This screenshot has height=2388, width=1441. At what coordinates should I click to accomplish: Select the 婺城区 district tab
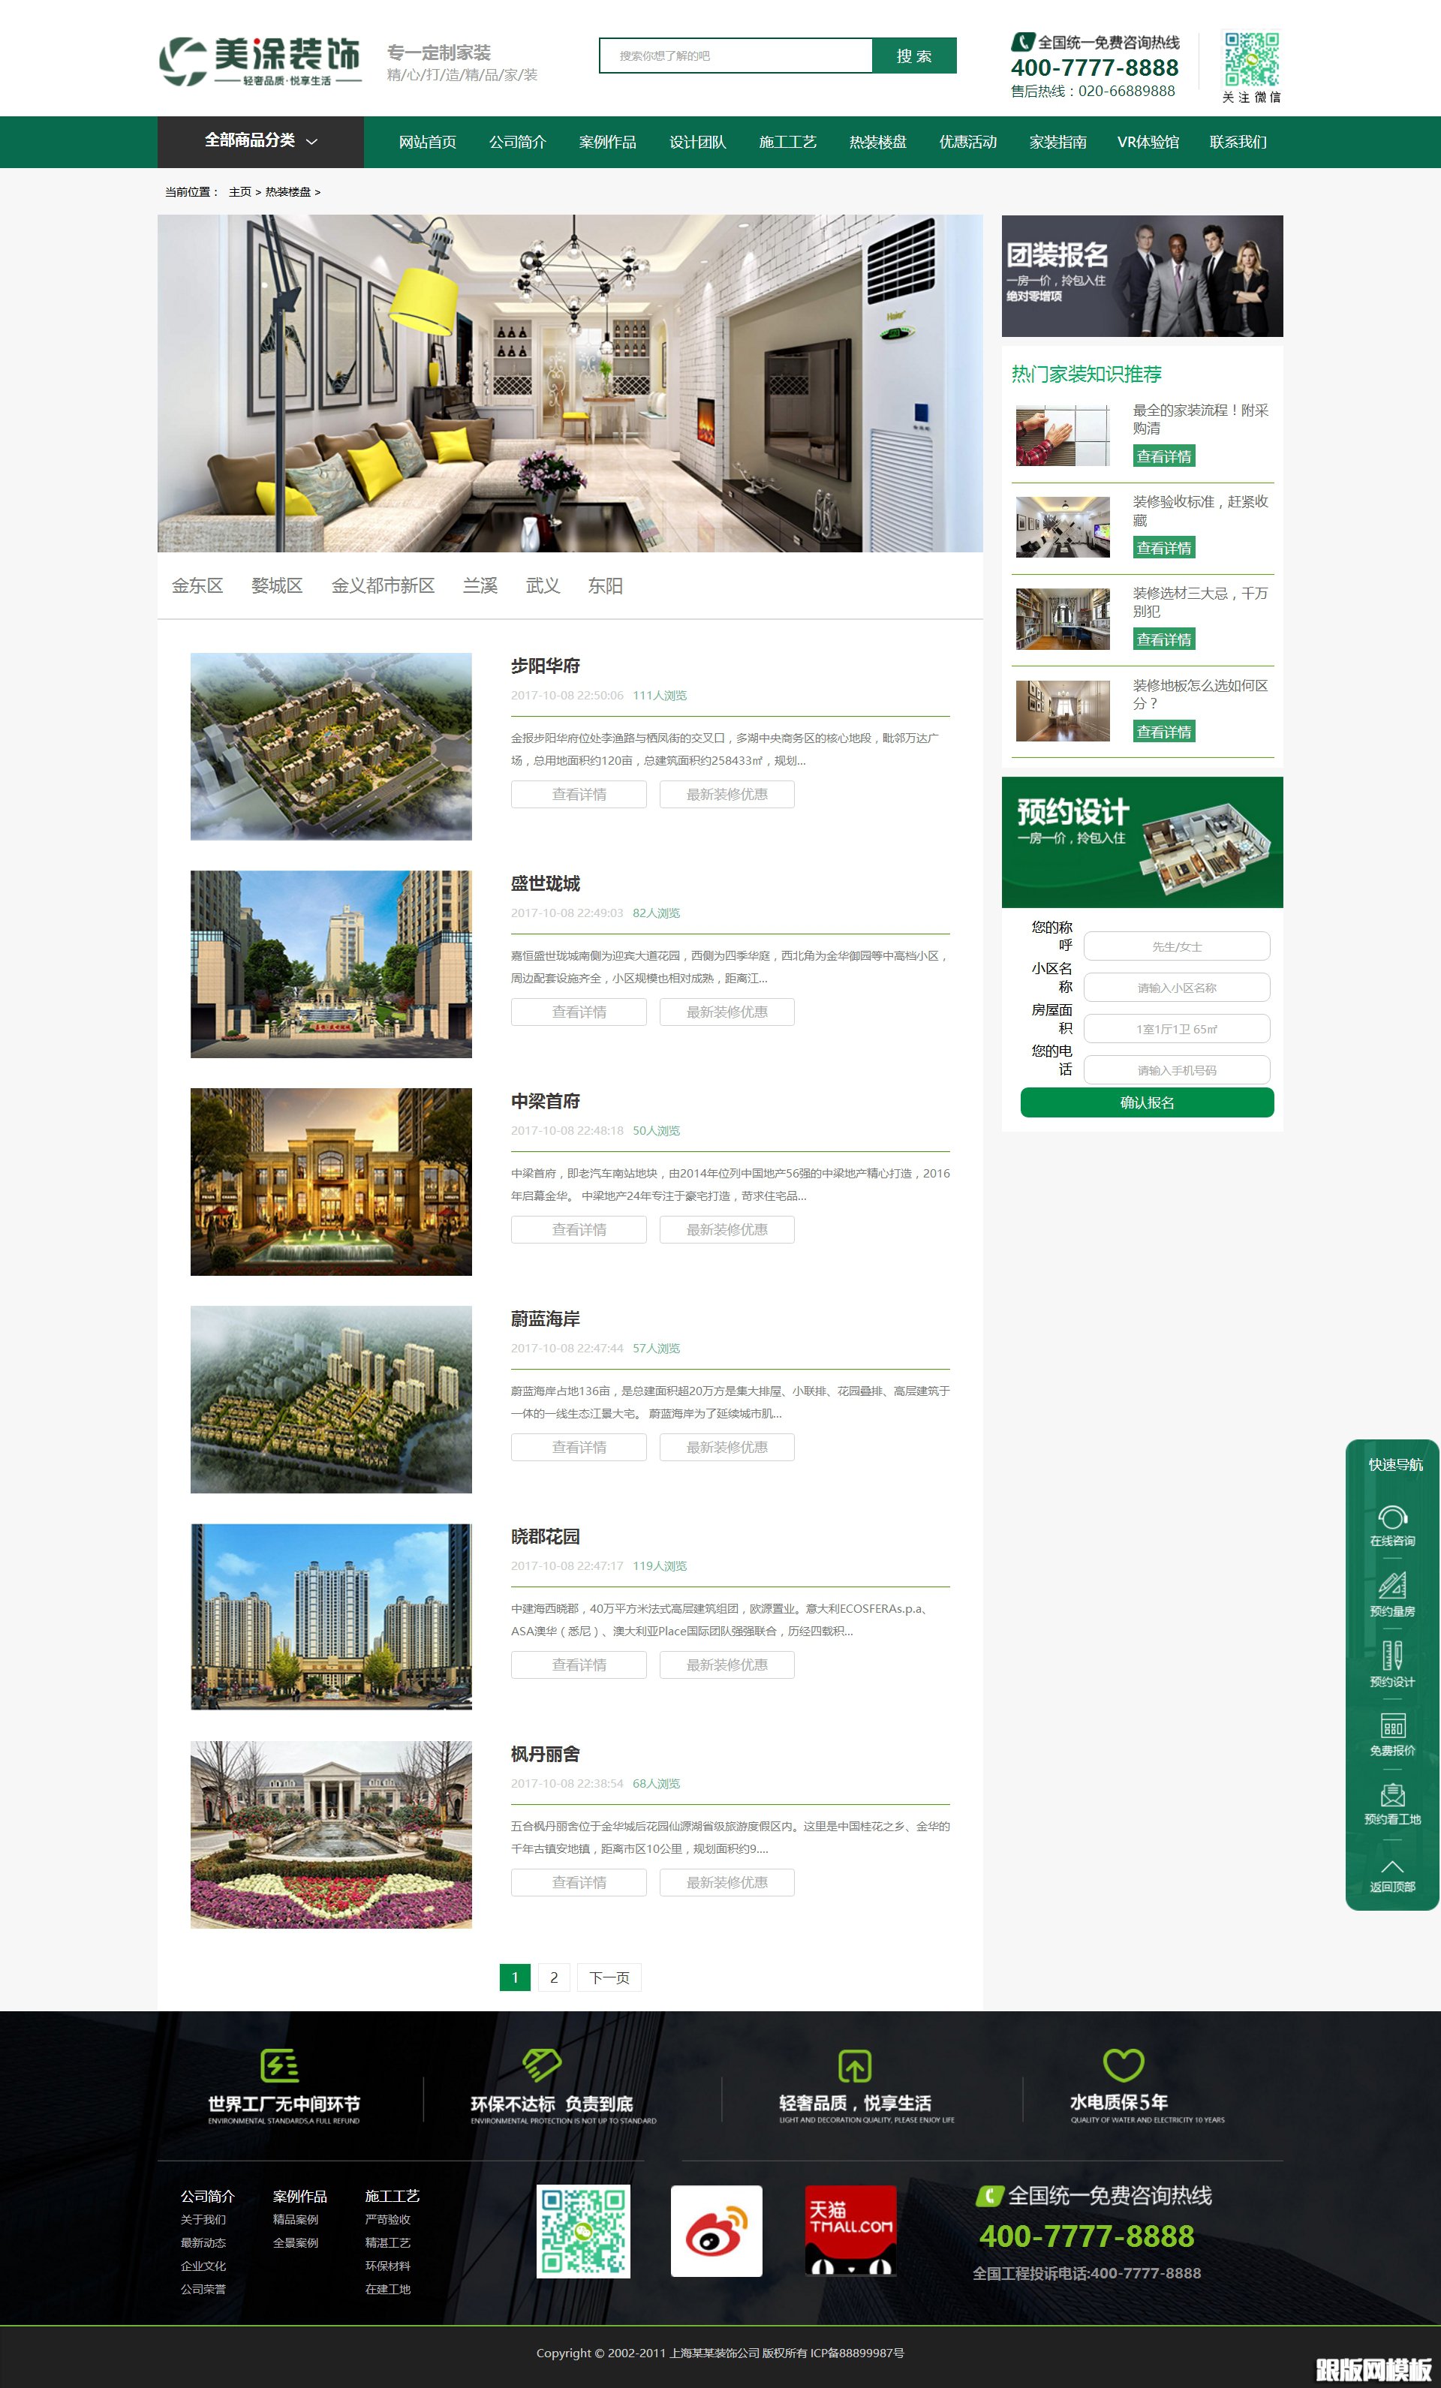(x=277, y=585)
